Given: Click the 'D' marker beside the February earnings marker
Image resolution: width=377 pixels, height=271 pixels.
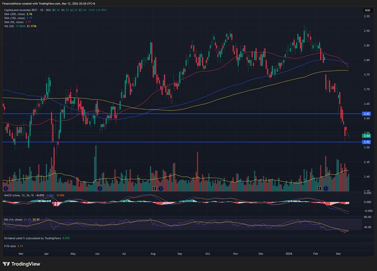Looking at the screenshot, I should 326,189.
